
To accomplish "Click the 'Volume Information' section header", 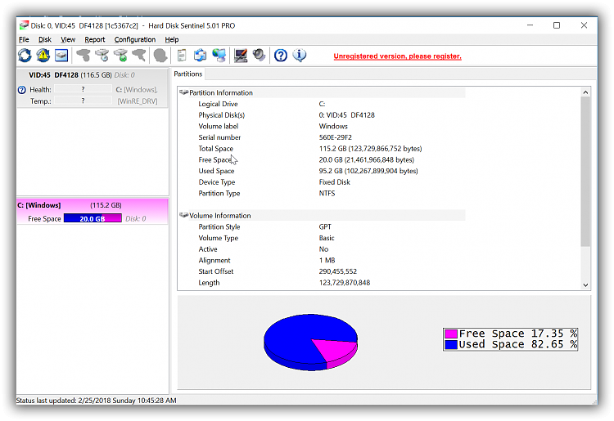I will 220,215.
